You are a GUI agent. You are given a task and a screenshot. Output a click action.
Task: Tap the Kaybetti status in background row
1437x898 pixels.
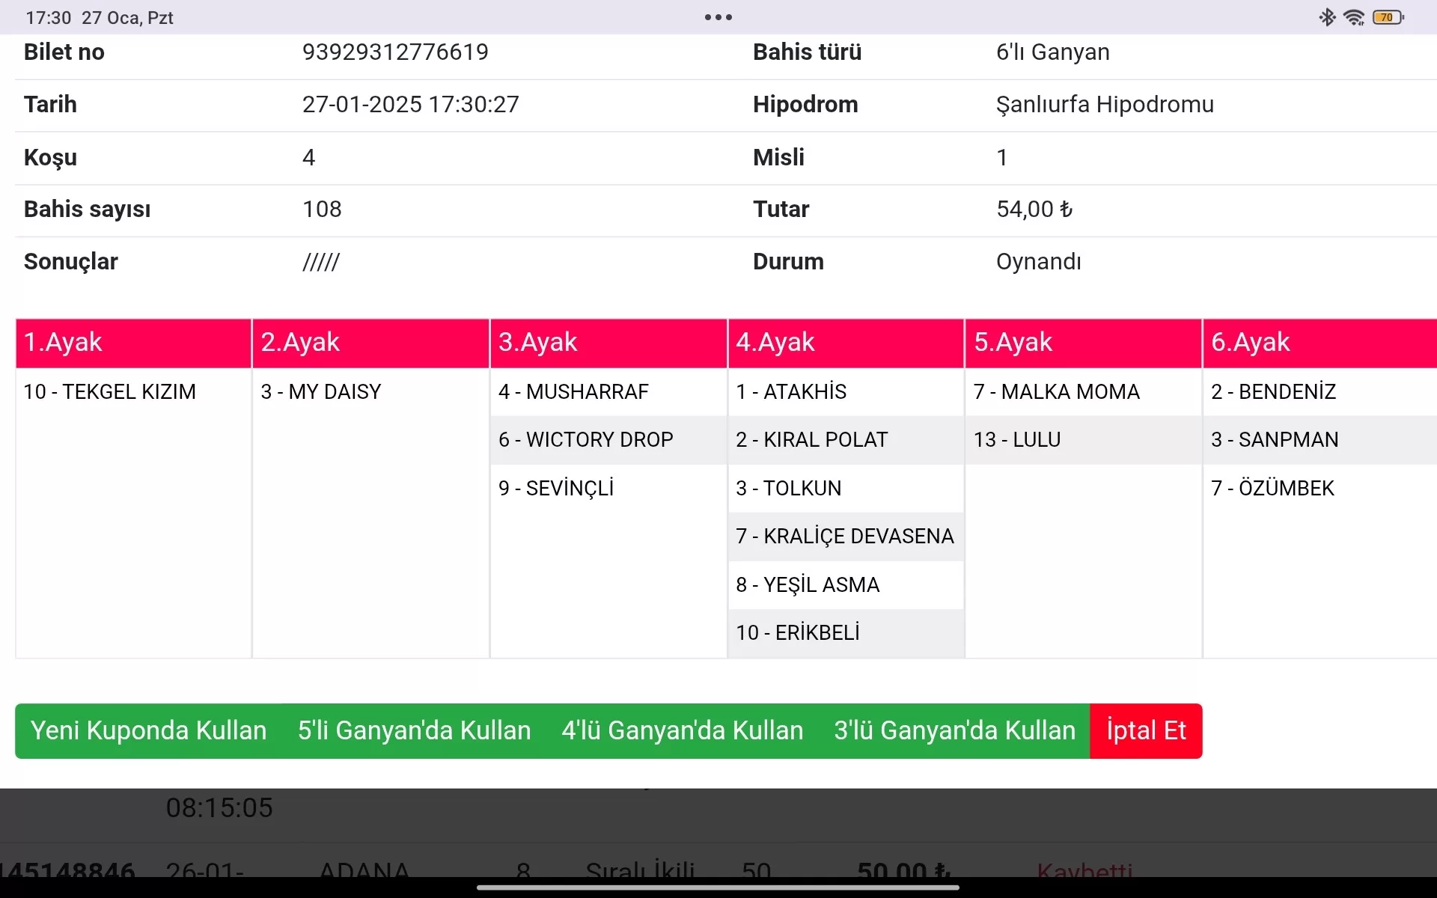click(x=1084, y=870)
